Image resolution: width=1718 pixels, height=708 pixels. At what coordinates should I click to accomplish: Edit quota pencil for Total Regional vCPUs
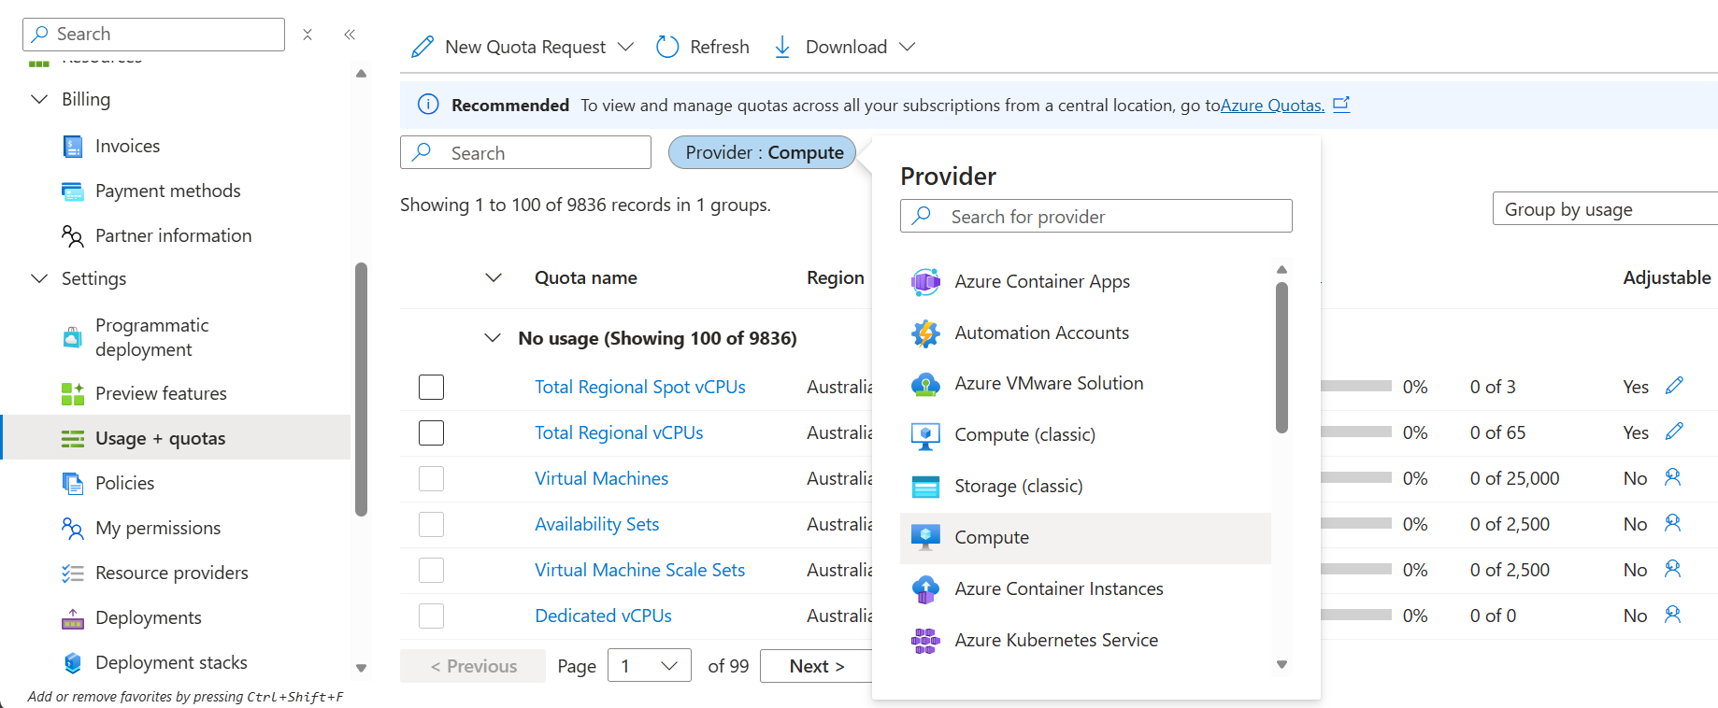[x=1674, y=432]
